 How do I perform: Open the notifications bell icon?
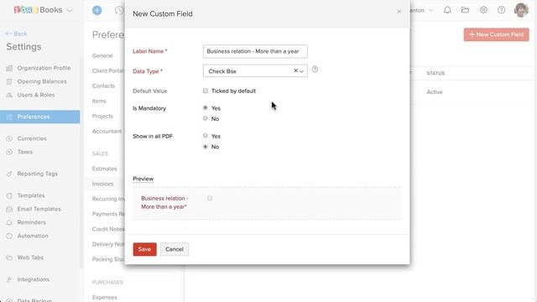click(x=447, y=10)
